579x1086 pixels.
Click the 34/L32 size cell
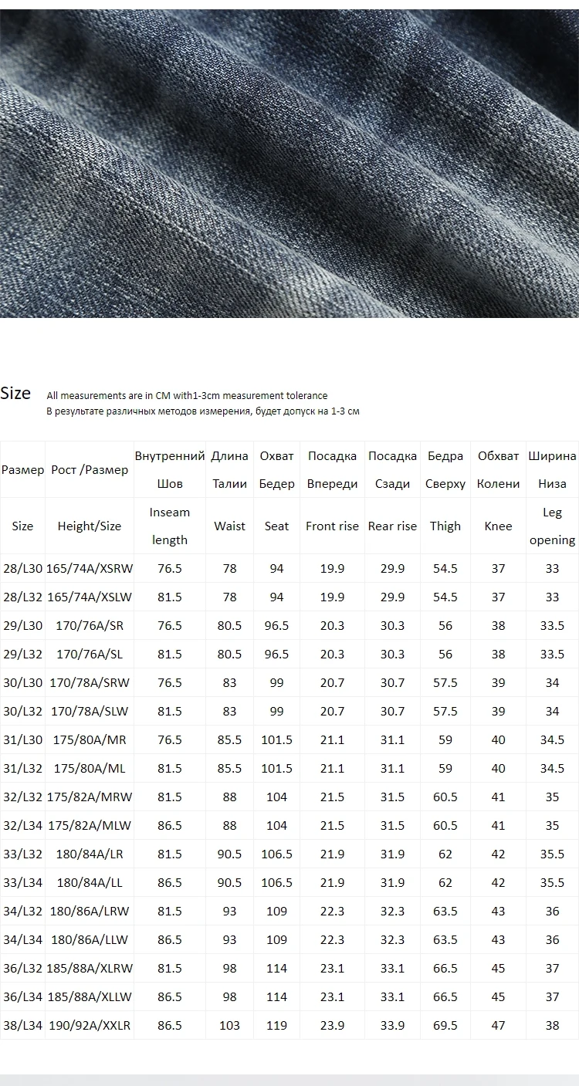(22, 911)
